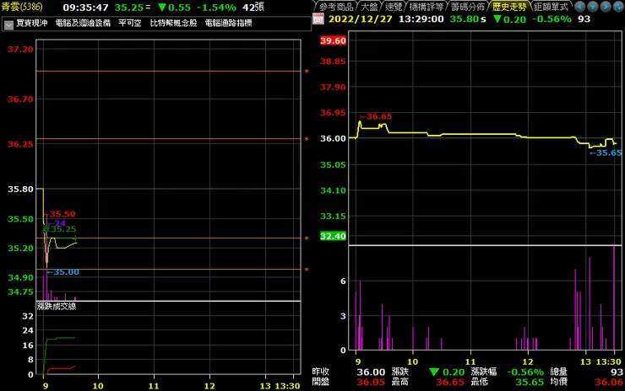The width and height of the screenshot is (625, 391).
Task: Click the 35.80 reference price on left axis
Action: click(x=21, y=189)
